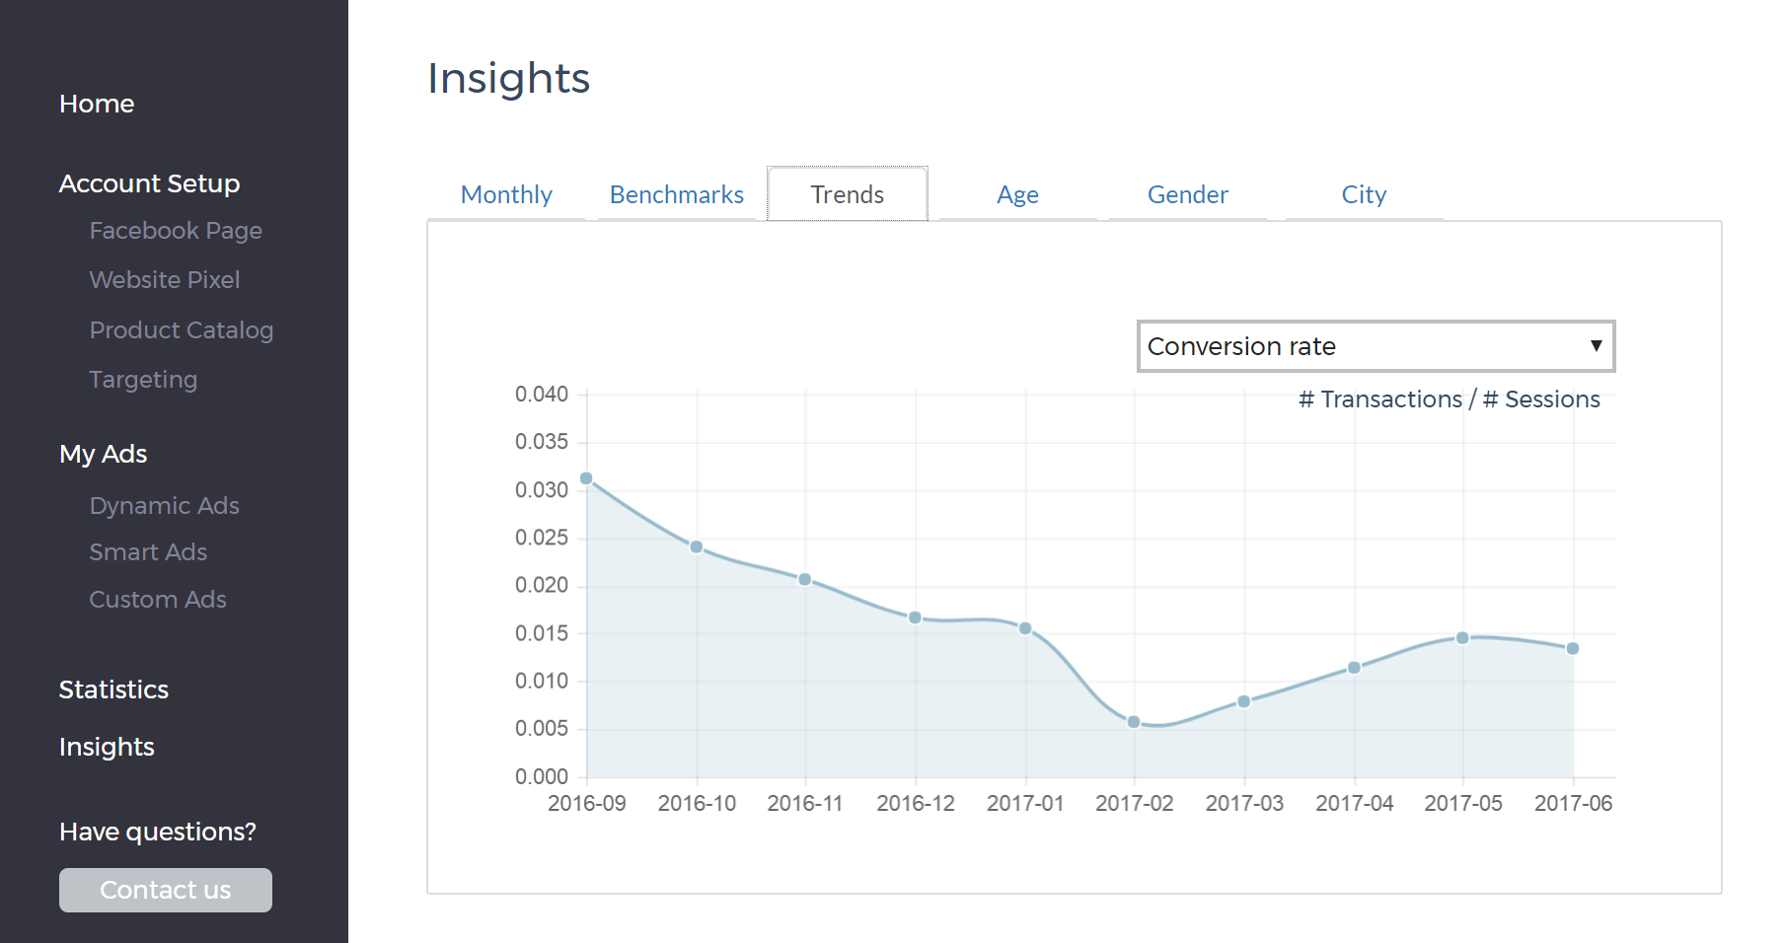The image size is (1786, 943).
Task: Open Smart Ads section
Action: [x=148, y=552]
